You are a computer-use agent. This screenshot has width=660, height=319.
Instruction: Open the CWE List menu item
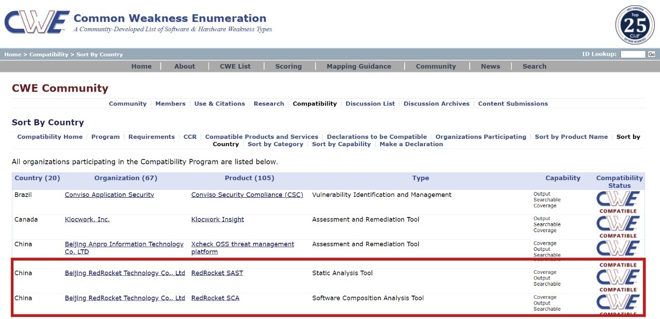tap(235, 66)
